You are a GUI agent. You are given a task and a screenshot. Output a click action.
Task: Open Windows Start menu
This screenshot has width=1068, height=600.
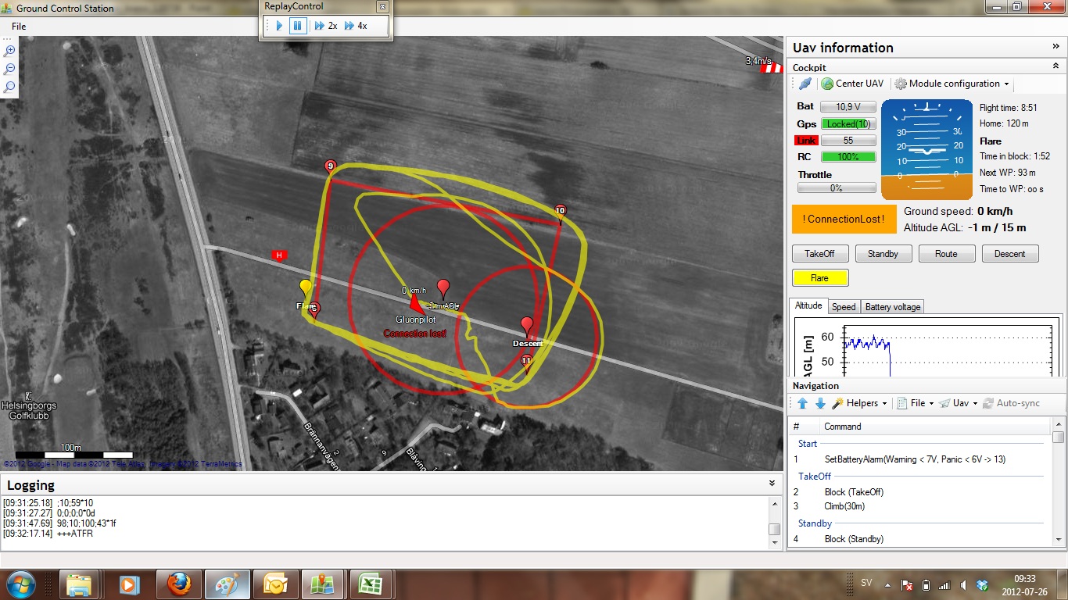20,584
